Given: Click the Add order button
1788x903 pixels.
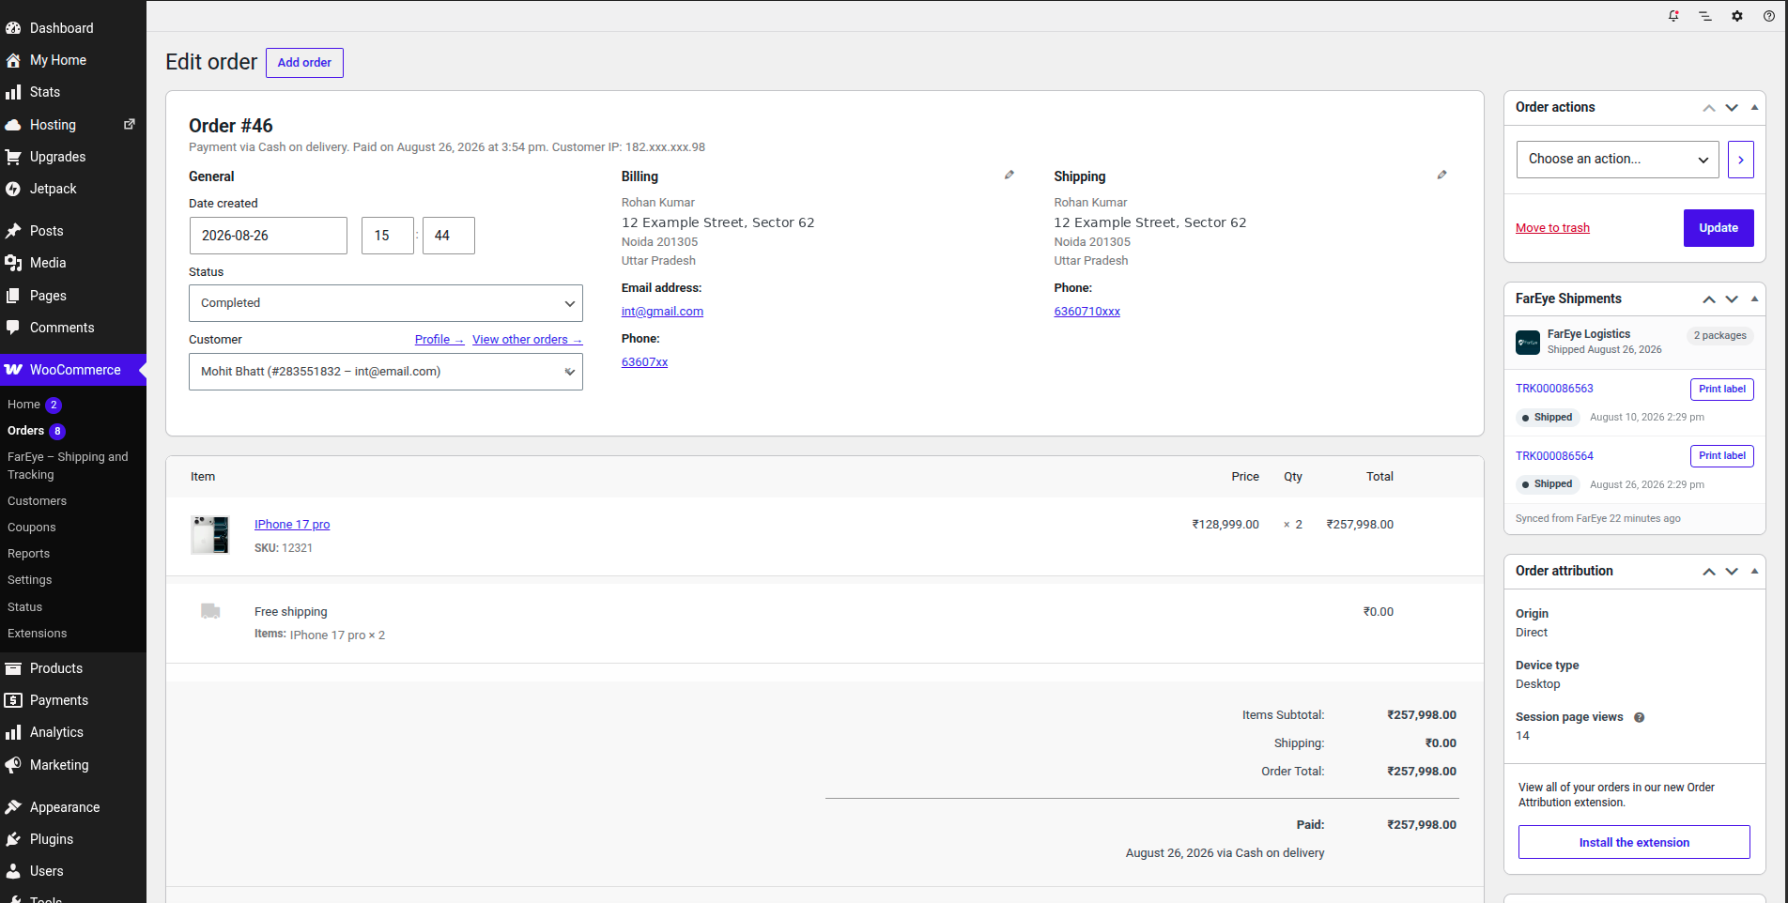Looking at the screenshot, I should (304, 63).
